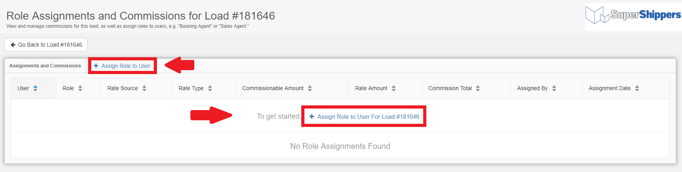Sort by Assigned By arrows icon
The image size is (682, 172).
click(x=554, y=88)
